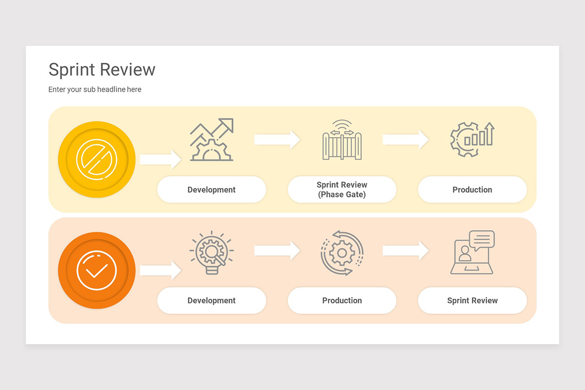Viewport: 585px width, 390px height.
Task: Select the Sprint Review (Phase Gate) label
Action: [x=342, y=189]
